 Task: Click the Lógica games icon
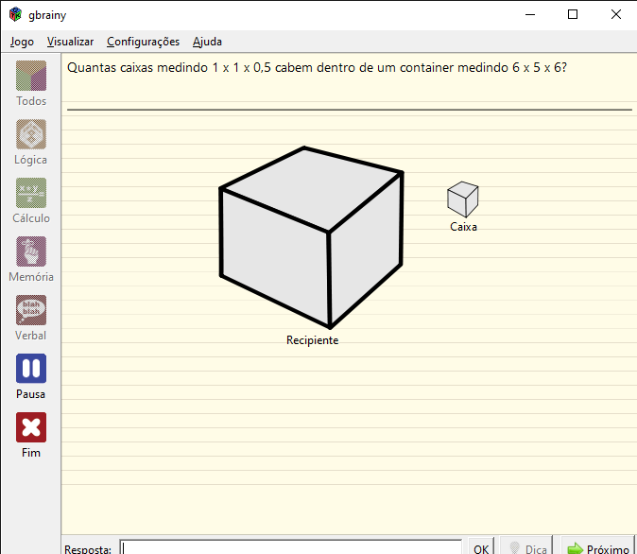(31, 134)
